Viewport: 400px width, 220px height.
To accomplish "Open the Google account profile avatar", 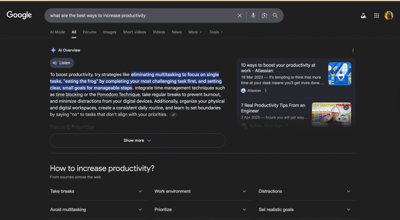I will click(x=389, y=16).
